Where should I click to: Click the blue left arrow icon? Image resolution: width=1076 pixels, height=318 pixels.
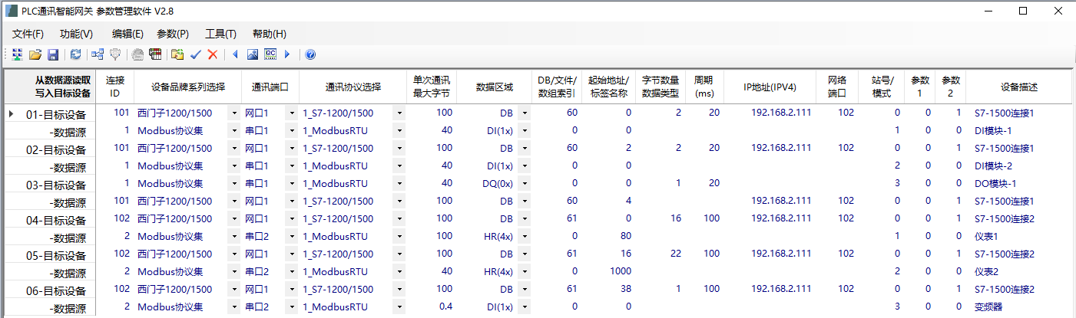click(x=235, y=54)
